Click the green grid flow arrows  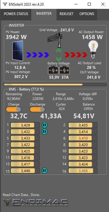click(x=59, y=55)
